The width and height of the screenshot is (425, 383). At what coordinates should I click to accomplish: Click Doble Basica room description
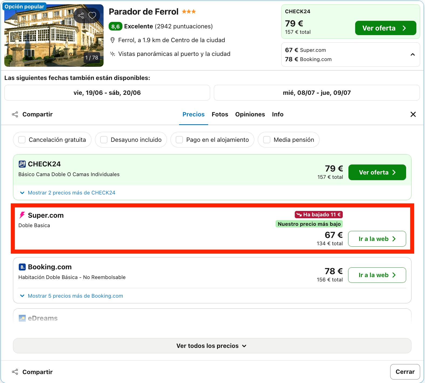coord(34,225)
